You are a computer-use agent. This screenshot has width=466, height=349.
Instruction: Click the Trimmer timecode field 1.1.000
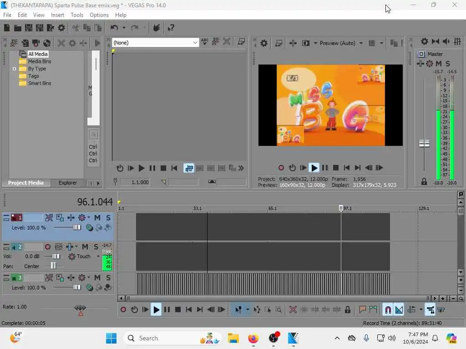pyautogui.click(x=135, y=182)
